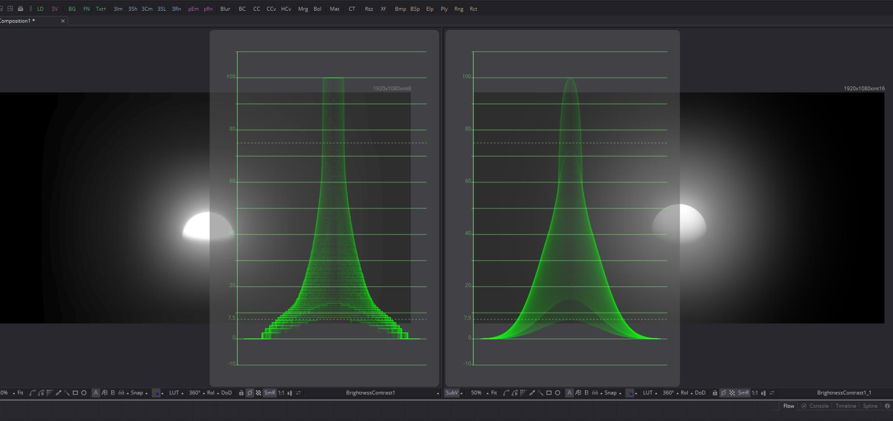Insert Ellipse mask via Elp button
The height and width of the screenshot is (421, 893).
coord(430,9)
